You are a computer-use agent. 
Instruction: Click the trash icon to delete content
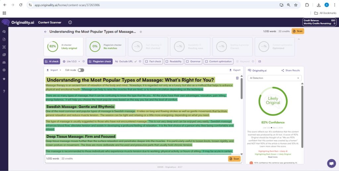pyautogui.click(x=237, y=78)
